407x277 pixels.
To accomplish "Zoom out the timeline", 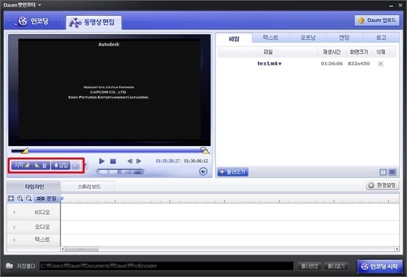I will point(29,198).
